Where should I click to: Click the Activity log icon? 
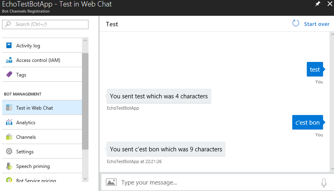pyautogui.click(x=9, y=45)
